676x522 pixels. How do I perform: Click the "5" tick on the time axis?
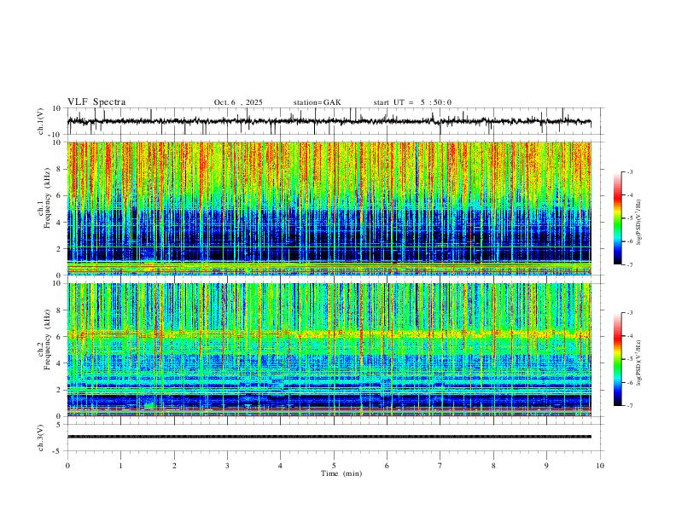click(x=334, y=466)
